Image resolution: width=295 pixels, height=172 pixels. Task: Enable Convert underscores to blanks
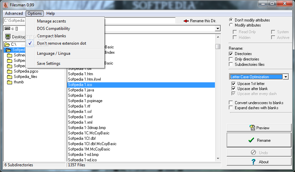coord(231,103)
